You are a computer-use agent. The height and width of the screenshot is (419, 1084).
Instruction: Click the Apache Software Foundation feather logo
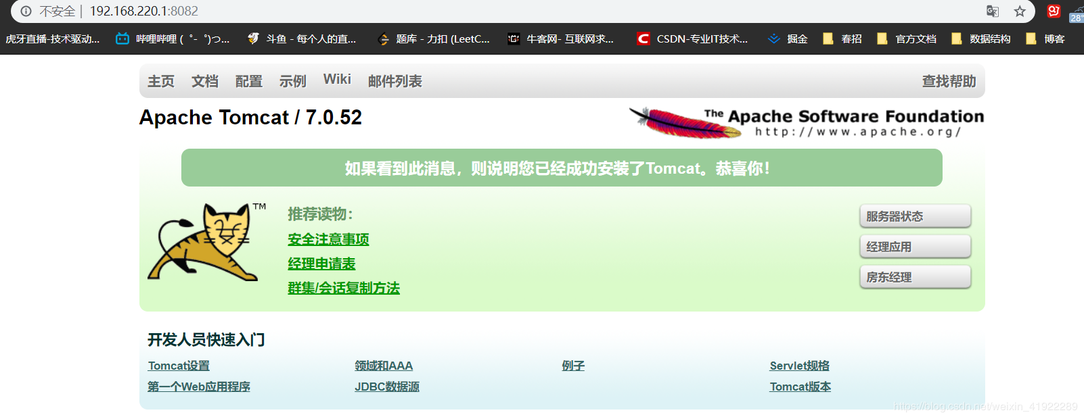coord(806,122)
